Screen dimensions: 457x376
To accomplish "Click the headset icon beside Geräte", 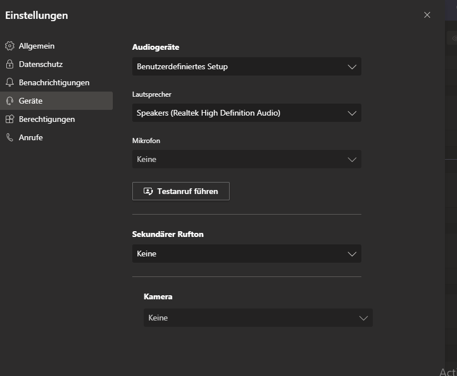I will [10, 101].
